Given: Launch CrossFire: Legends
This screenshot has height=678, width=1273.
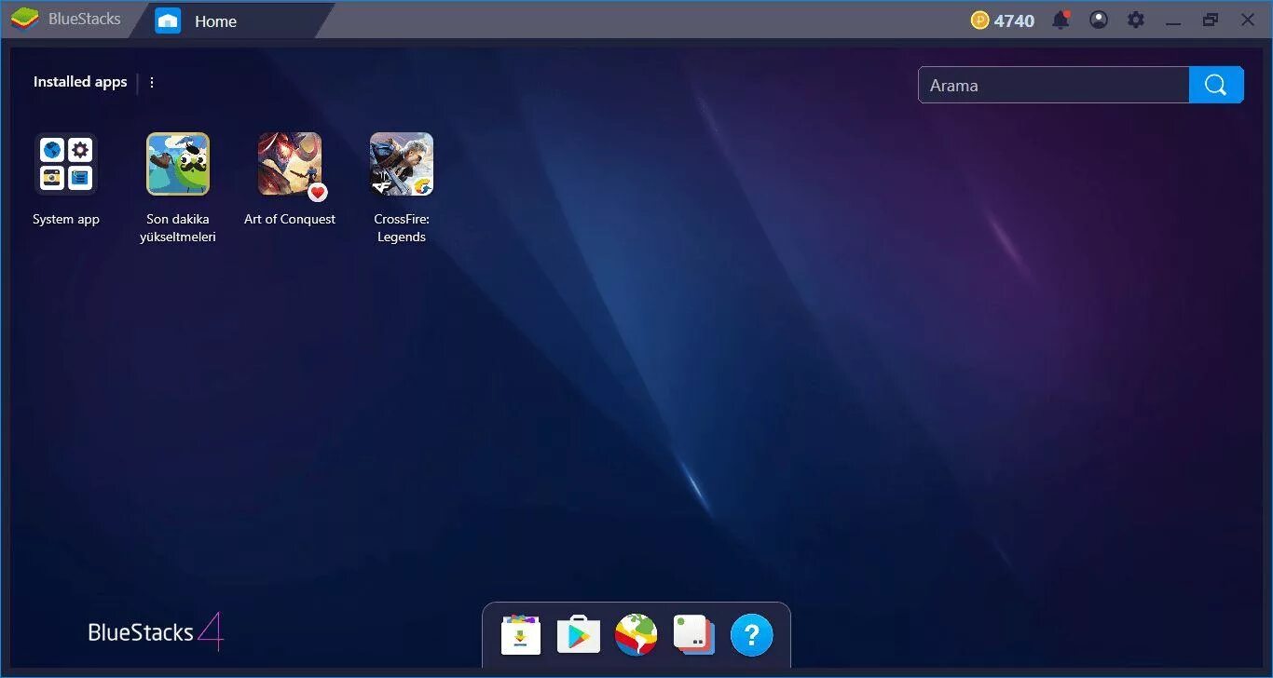Looking at the screenshot, I should click(x=402, y=164).
